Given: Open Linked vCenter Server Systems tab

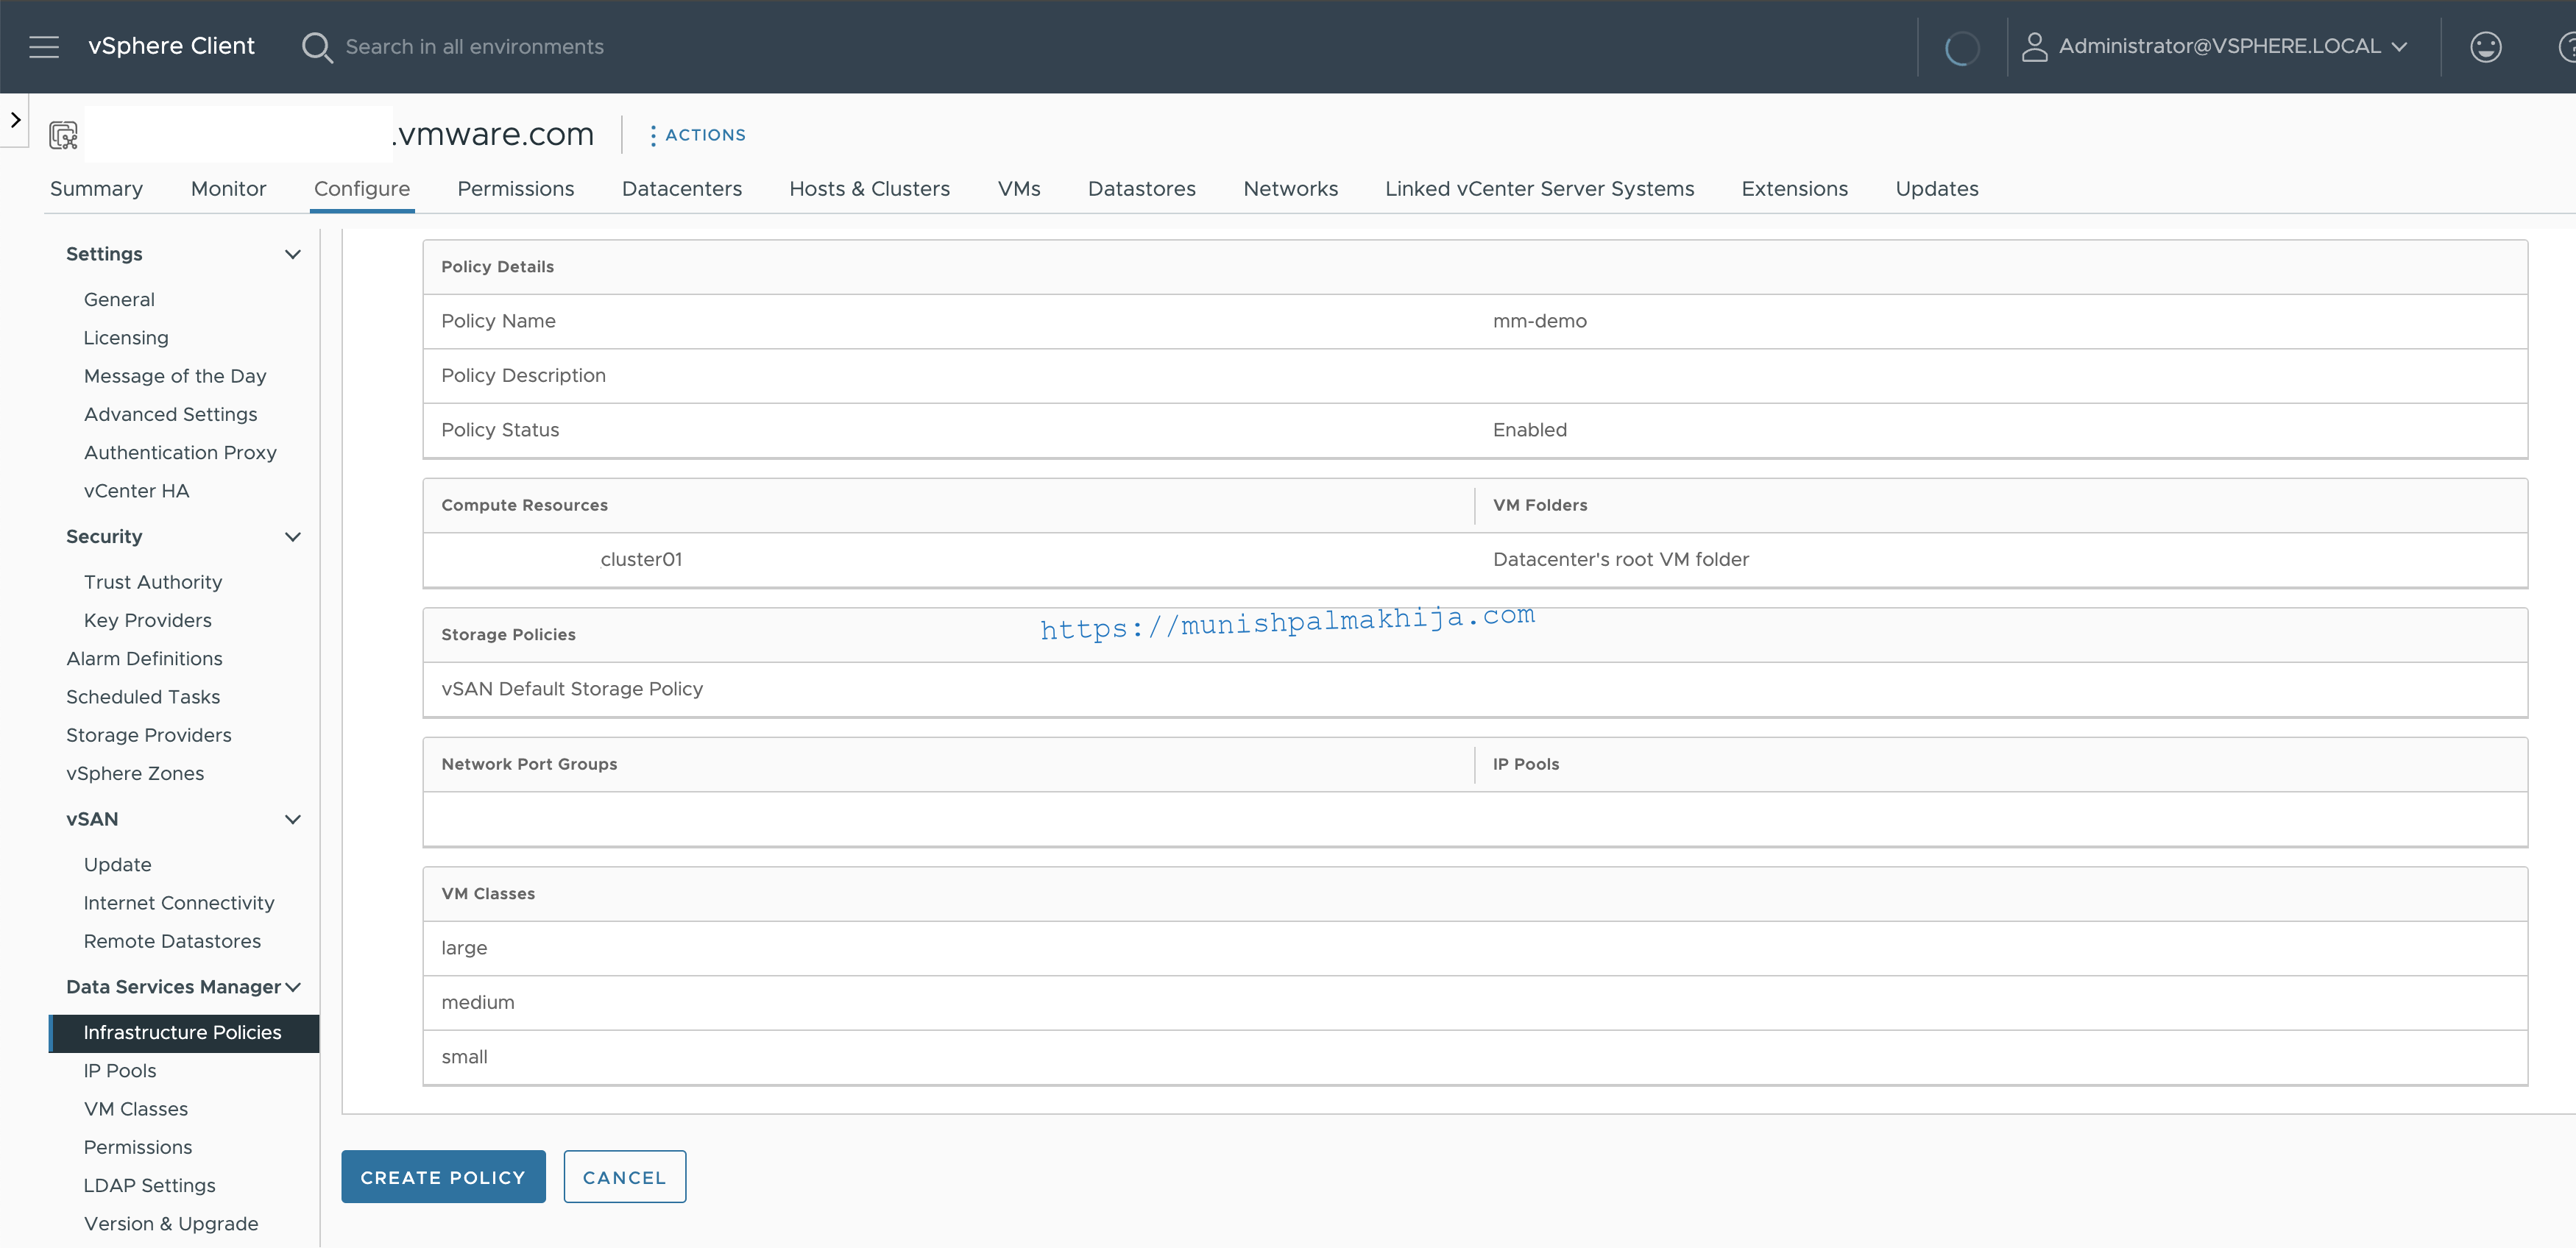Looking at the screenshot, I should [x=1539, y=189].
